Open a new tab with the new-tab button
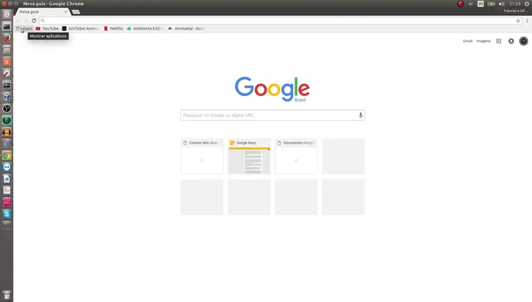The width and height of the screenshot is (532, 302). [x=76, y=12]
